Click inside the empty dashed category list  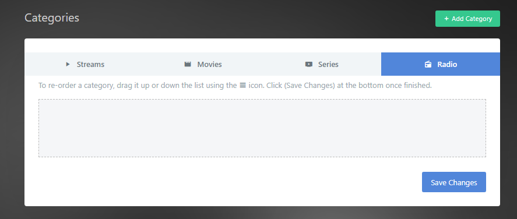(x=262, y=128)
